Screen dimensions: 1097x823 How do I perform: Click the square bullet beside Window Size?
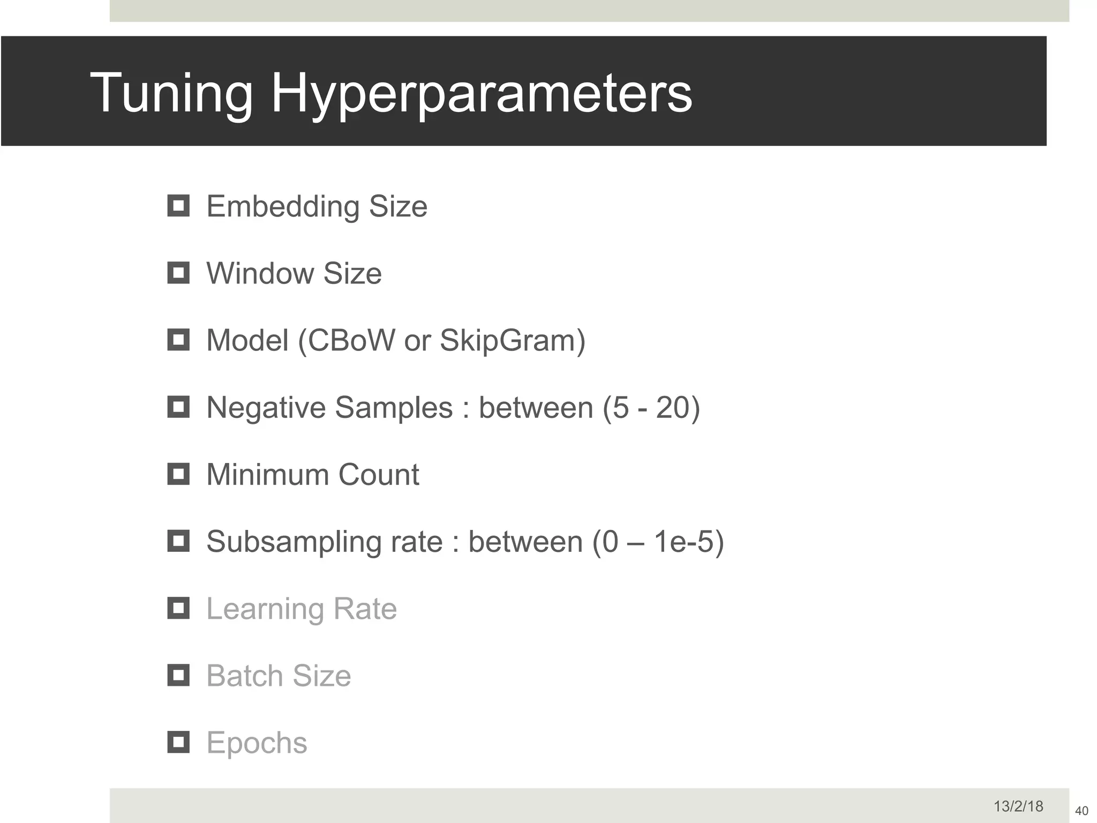coord(178,273)
